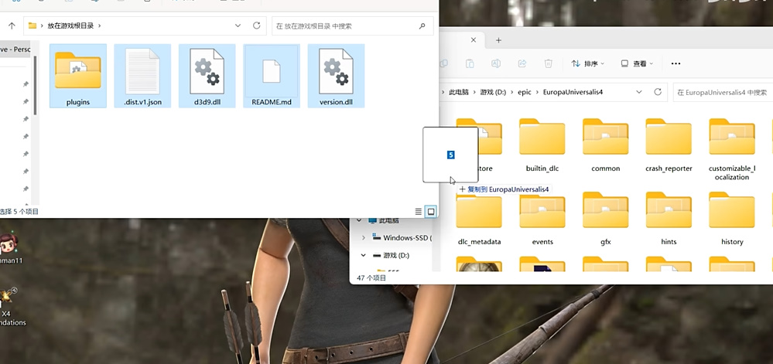Click search magnifier in 放在游戏根目录 window
Image resolution: width=773 pixels, height=364 pixels.
[422, 26]
